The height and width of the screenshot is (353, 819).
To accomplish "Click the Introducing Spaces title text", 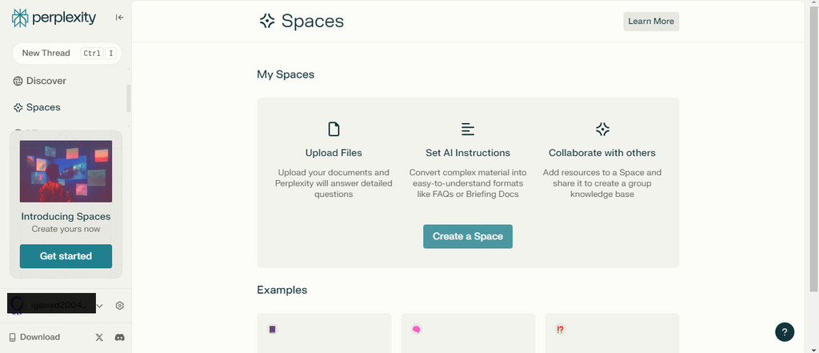I will coord(66,216).
